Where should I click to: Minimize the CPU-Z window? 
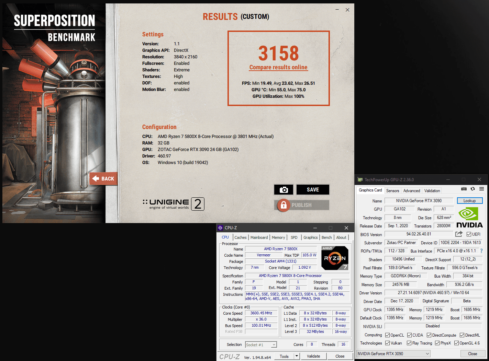pyautogui.click(x=315, y=228)
